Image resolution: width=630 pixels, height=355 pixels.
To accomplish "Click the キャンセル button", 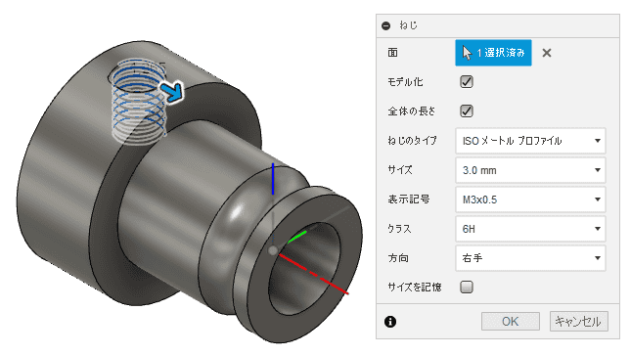I will (x=578, y=322).
